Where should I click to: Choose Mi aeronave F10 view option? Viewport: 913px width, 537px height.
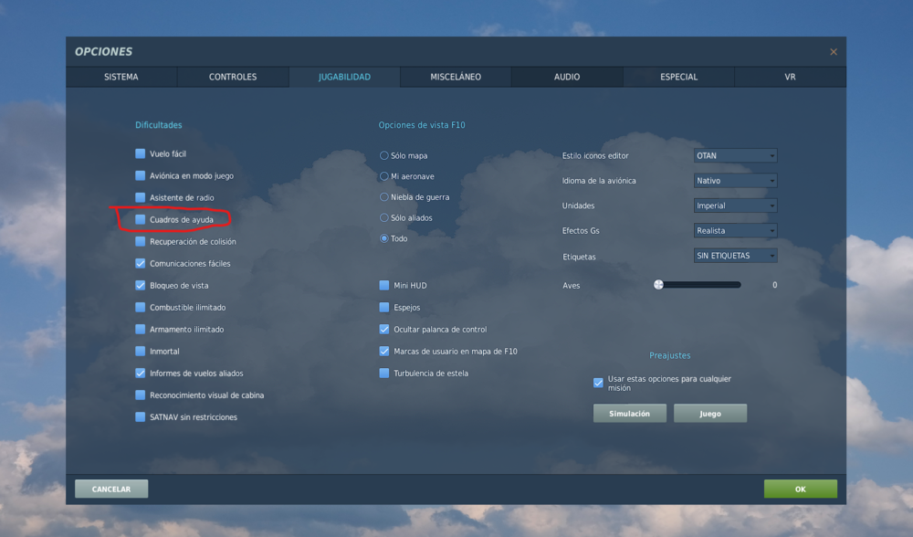pyautogui.click(x=383, y=176)
